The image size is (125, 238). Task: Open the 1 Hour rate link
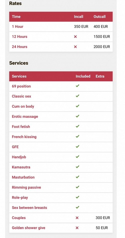coord(17,26)
